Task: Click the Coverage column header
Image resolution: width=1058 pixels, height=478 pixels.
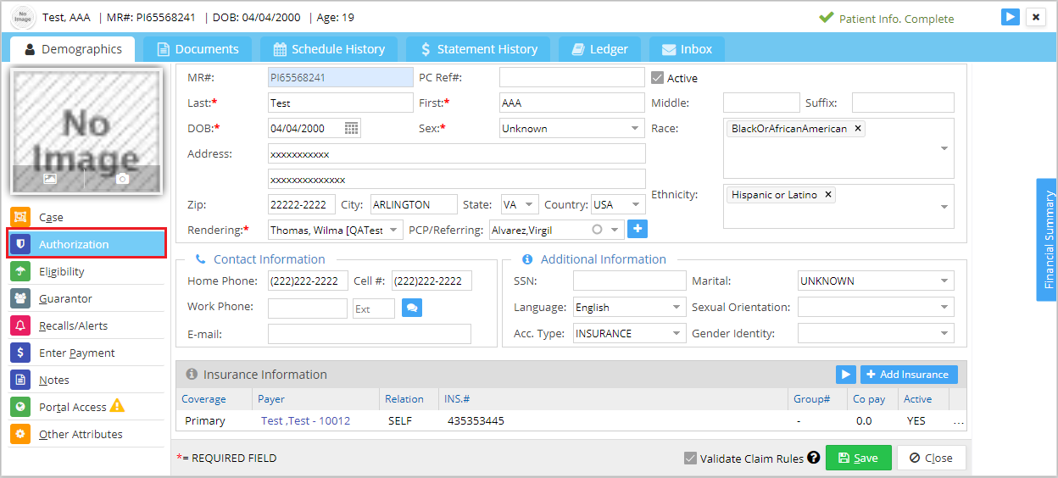Action: [x=203, y=399]
